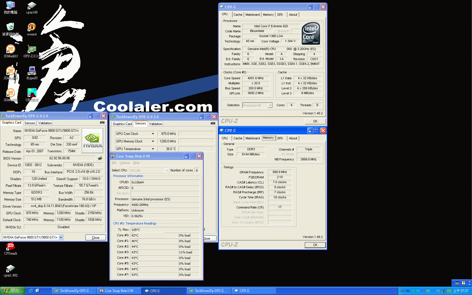Click the Start button on the taskbar
Image resolution: width=472 pixels, height=295 pixels.
tap(12, 291)
